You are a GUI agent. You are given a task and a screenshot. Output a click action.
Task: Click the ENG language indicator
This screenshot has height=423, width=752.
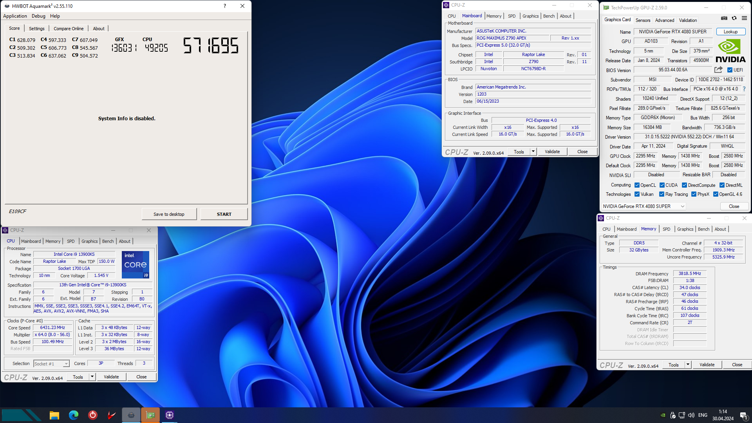coord(703,415)
